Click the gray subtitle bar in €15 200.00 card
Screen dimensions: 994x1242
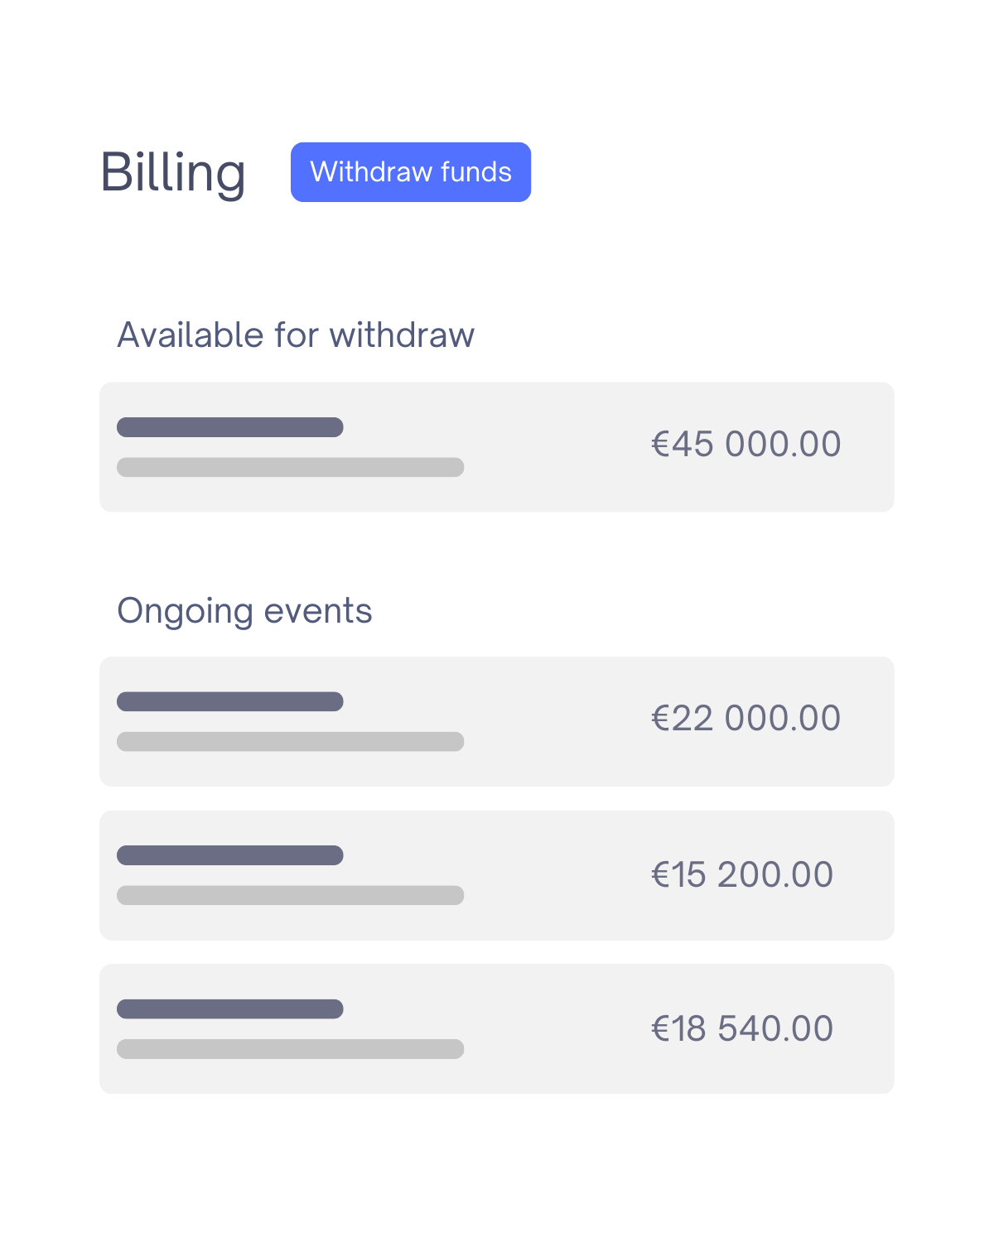[291, 895]
